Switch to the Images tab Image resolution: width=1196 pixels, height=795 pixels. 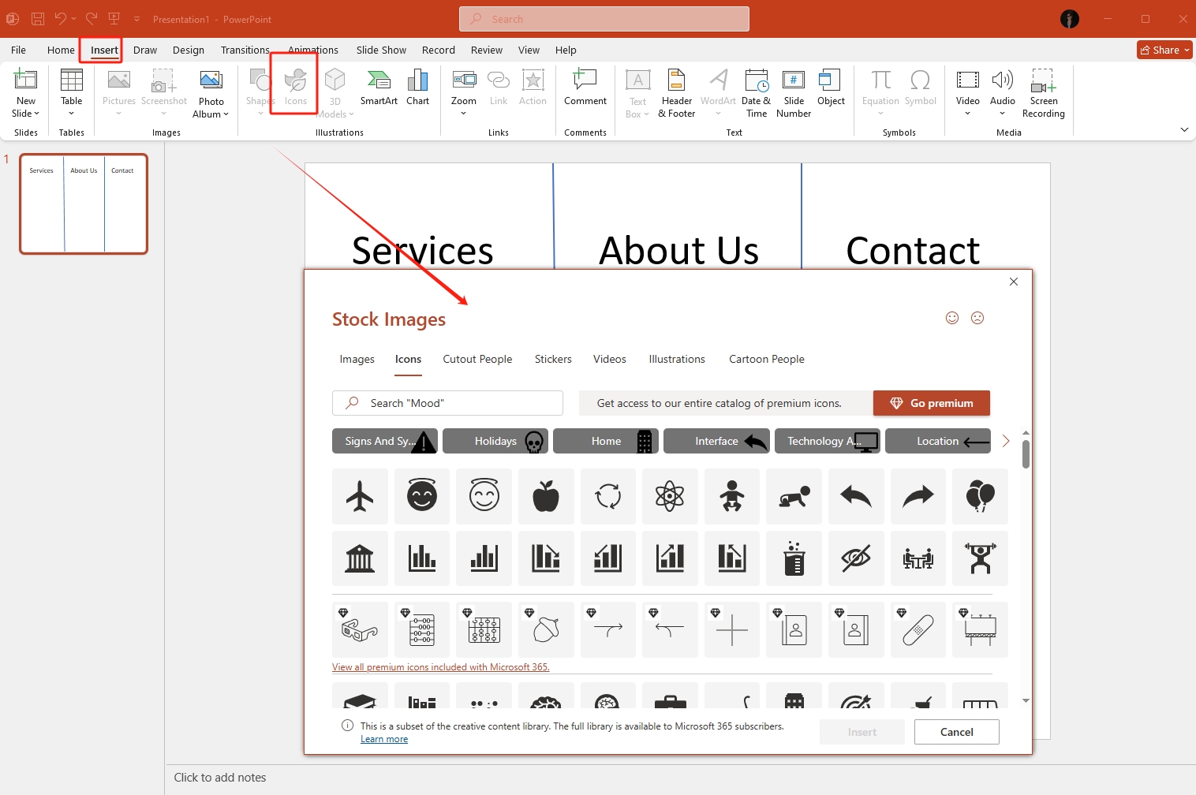357,359
